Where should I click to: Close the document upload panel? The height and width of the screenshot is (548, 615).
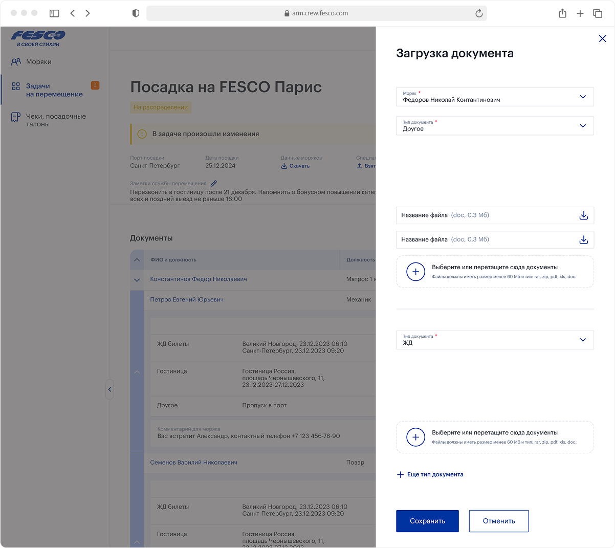pos(602,38)
